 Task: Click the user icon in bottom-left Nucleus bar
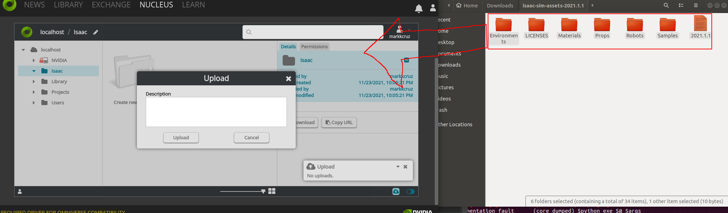tap(20, 191)
